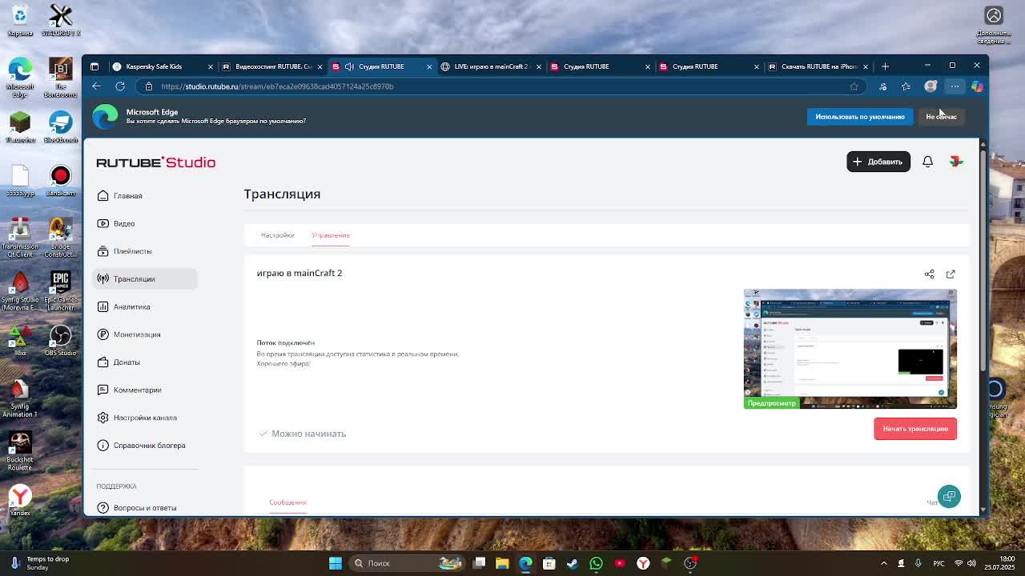This screenshot has height=576, width=1025.
Task: Share the stream via share icon
Action: click(x=929, y=274)
